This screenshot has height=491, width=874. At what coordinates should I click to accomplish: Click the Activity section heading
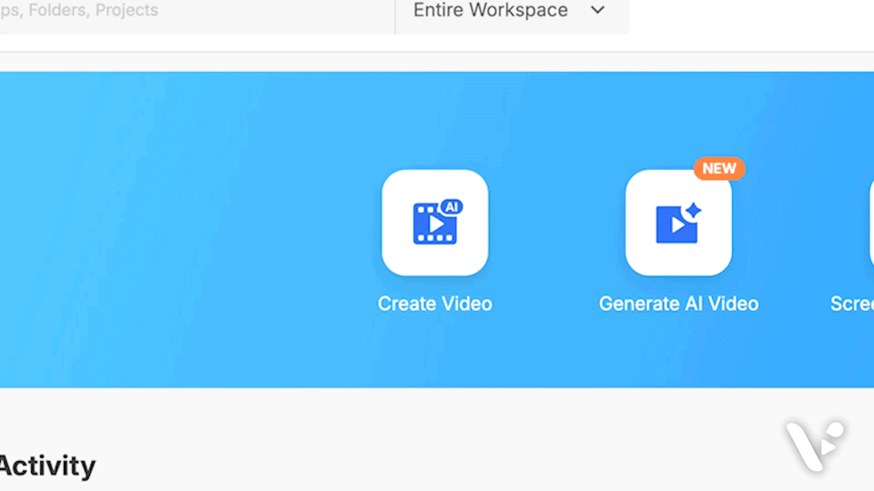point(47,466)
